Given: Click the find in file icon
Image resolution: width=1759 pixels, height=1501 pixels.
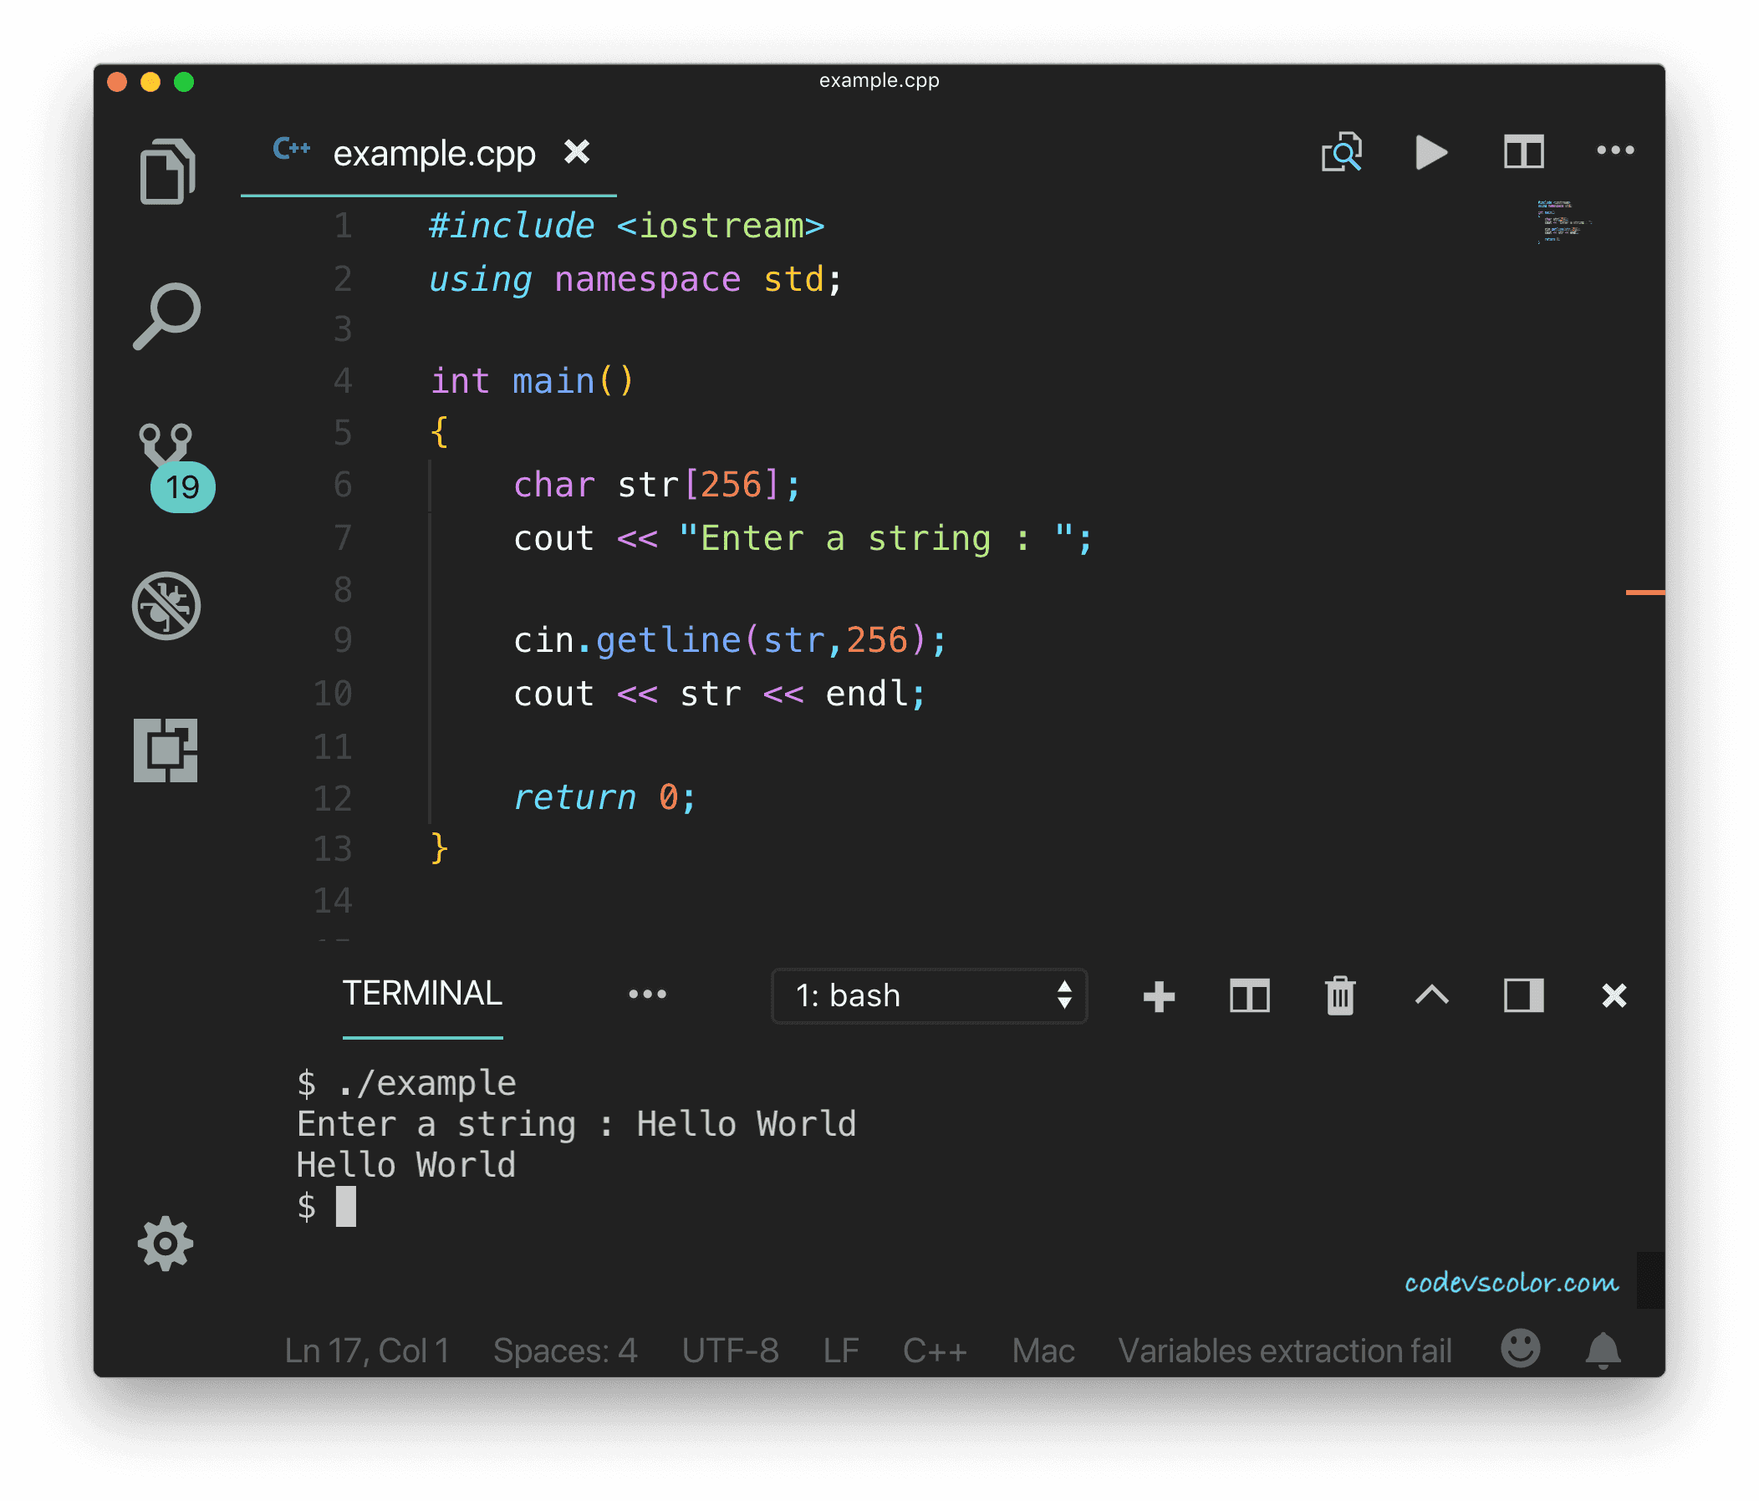Looking at the screenshot, I should point(1341,153).
